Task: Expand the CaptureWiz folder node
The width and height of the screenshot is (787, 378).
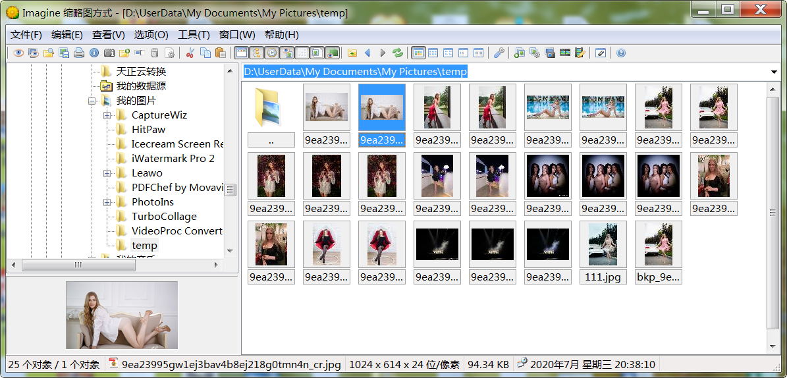Action: (x=107, y=115)
